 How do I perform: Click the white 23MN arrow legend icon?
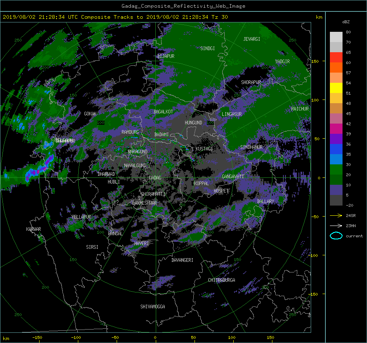click(336, 226)
